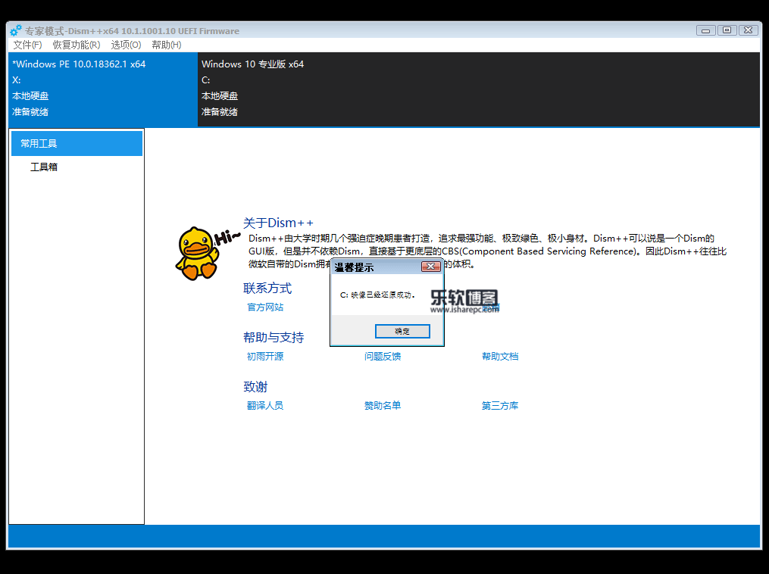Image resolution: width=769 pixels, height=574 pixels.
Task: Open the 文件(F) menu
Action: click(x=27, y=45)
